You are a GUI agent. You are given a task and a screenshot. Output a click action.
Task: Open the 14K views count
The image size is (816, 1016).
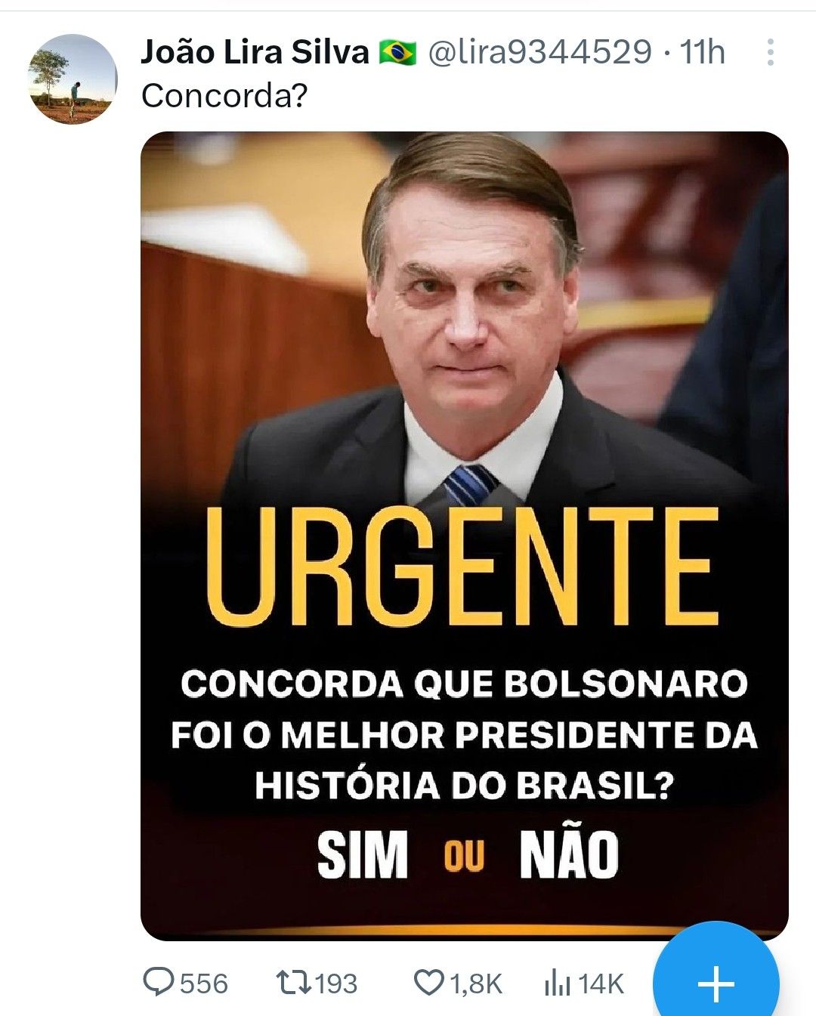601,984
